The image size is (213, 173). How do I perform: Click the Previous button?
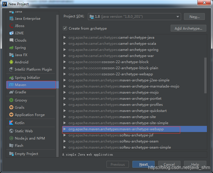(118, 164)
